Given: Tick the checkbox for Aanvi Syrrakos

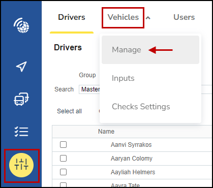Looking at the screenshot, I should [63, 145].
